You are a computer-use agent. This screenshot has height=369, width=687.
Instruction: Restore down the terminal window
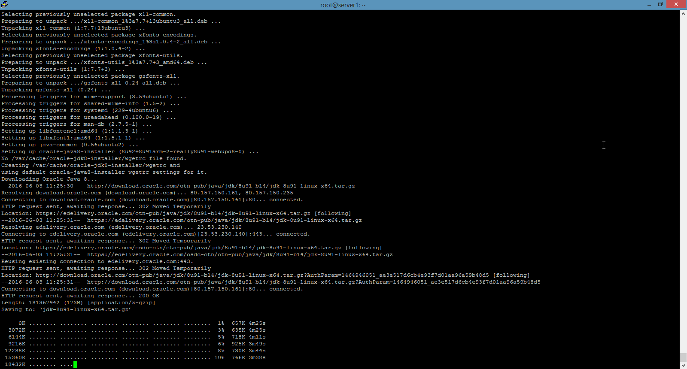tap(660, 5)
